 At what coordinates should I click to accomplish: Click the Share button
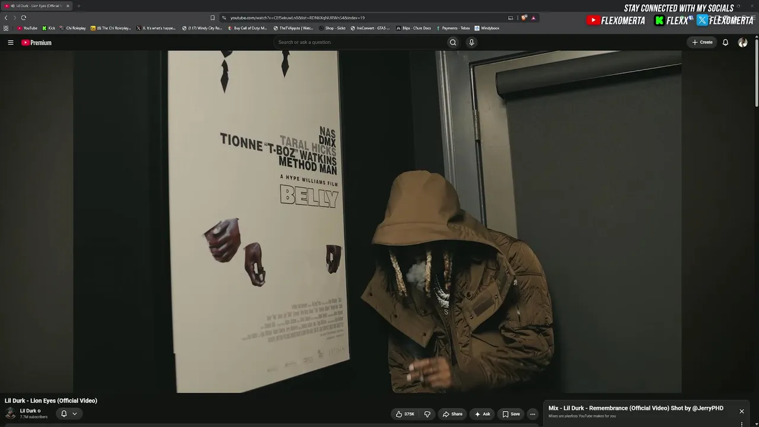[x=452, y=414]
